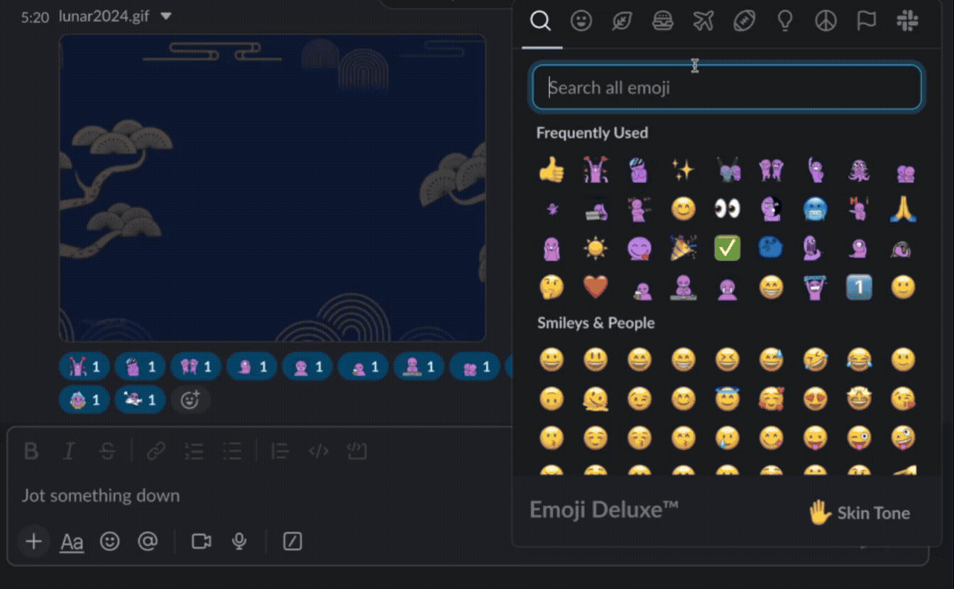Viewport: 954px width, 589px height.
Task: Open the Skin Tone selector
Action: [860, 512]
